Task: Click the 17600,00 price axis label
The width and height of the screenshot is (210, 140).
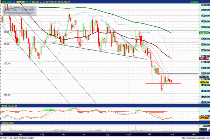Action: [205, 5]
